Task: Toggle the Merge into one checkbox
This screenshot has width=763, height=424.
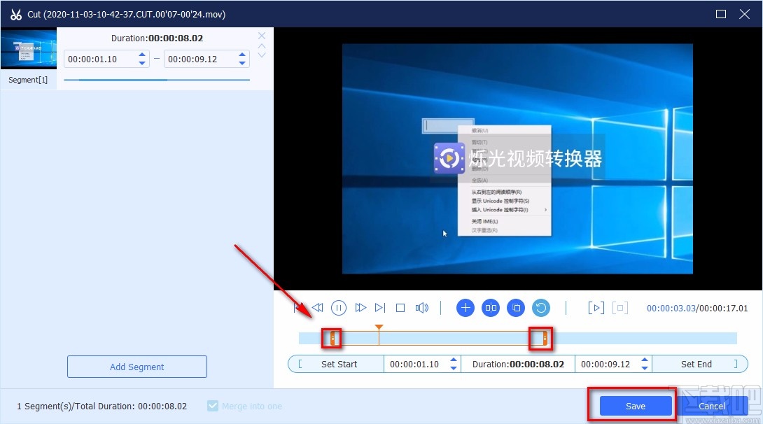Action: pyautogui.click(x=212, y=406)
